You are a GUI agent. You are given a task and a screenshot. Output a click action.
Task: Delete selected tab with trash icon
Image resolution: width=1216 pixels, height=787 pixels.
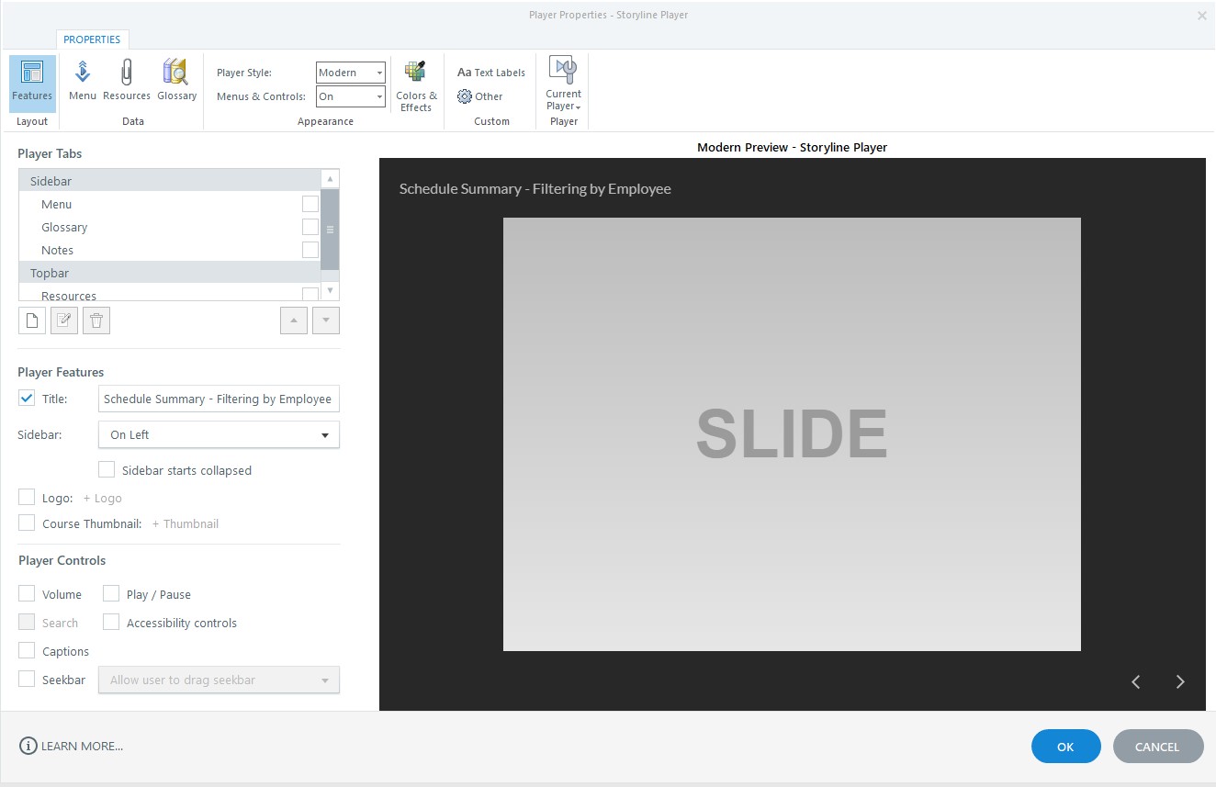[96, 320]
